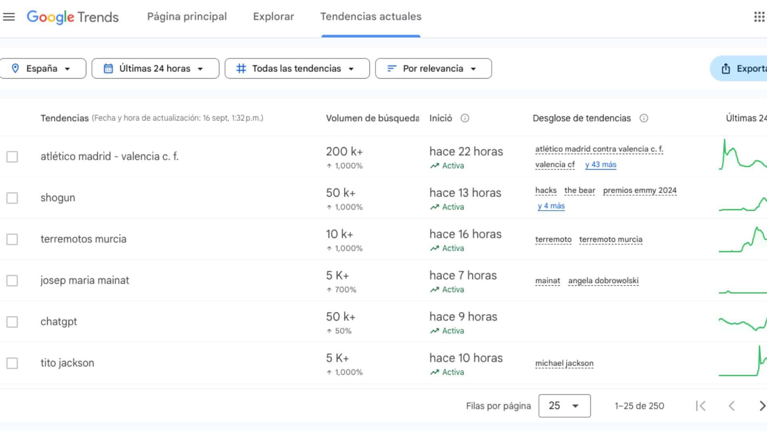Click the Google Trends logo
This screenshot has width=767, height=431.
point(73,17)
